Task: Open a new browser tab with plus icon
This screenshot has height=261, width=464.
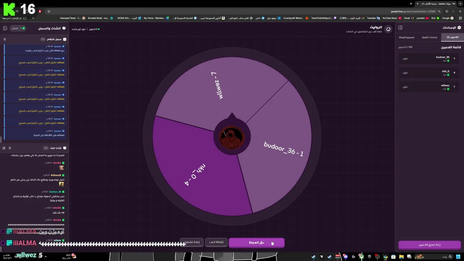Action: click(x=411, y=4)
